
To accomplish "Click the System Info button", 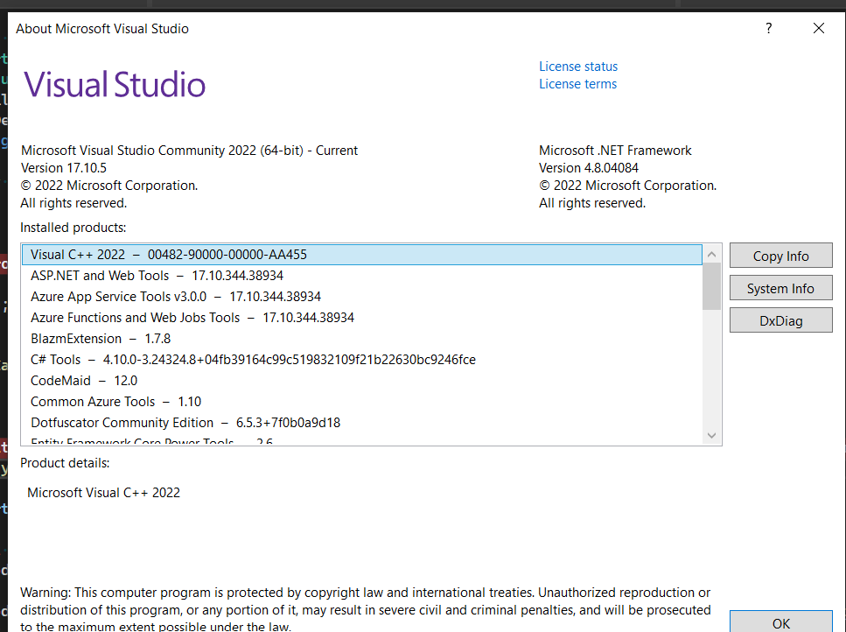I will pyautogui.click(x=780, y=288).
